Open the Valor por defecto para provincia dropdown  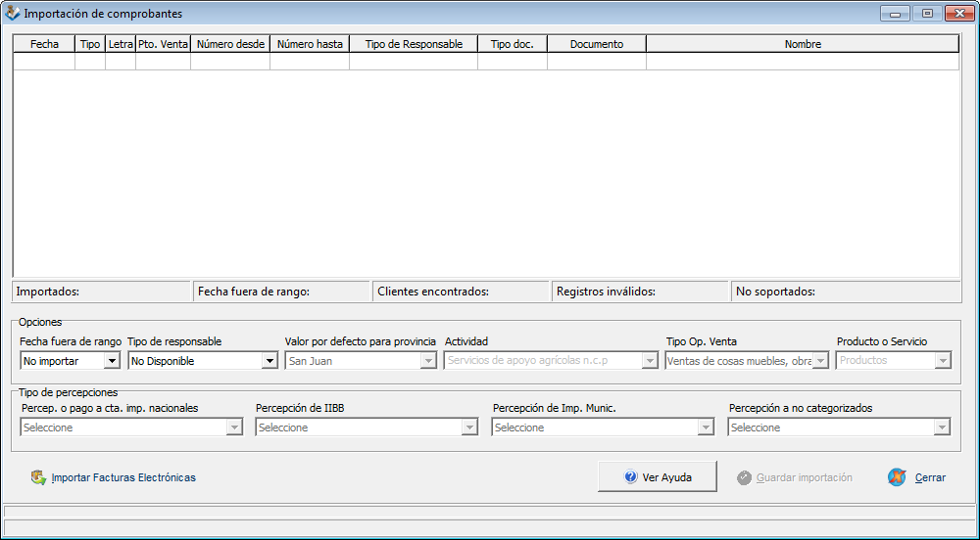(428, 361)
